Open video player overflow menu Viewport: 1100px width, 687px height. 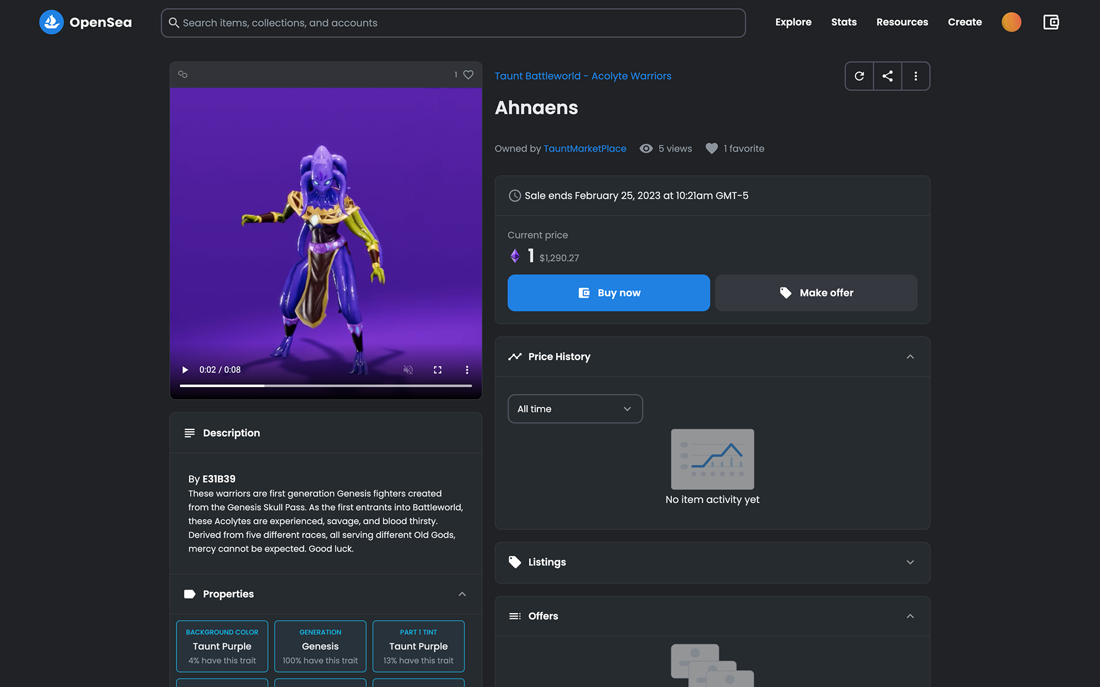coord(467,370)
